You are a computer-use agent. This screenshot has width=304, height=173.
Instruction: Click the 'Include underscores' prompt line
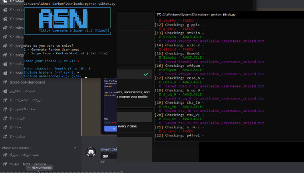[53, 76]
